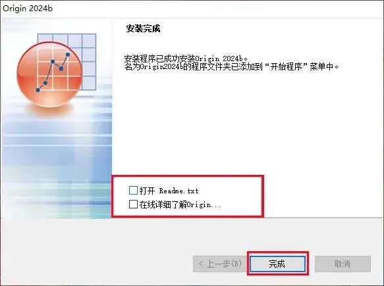The height and width of the screenshot is (286, 384).
Task: Click 完成 to finish the installation
Action: click(x=277, y=264)
